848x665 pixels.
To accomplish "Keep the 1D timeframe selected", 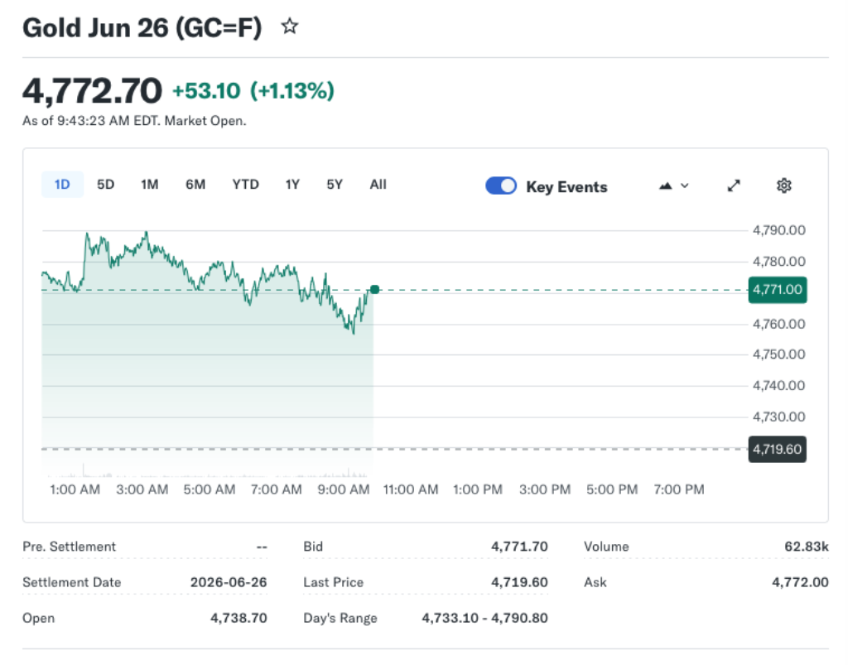I will click(62, 185).
